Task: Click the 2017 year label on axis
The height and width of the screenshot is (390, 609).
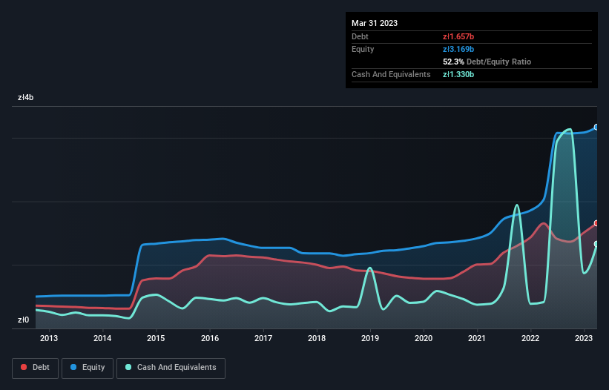Action: click(263, 339)
